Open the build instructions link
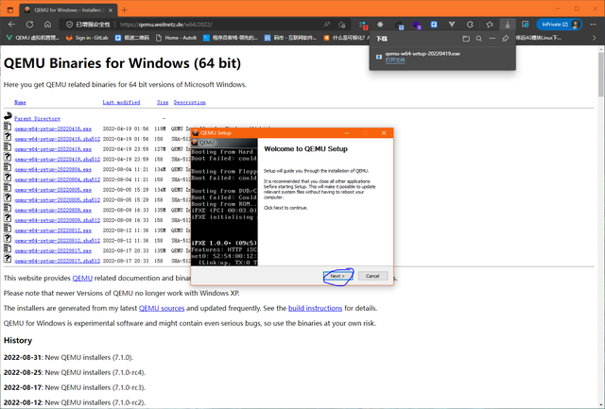Viewport: 605px width, 409px height. pos(315,308)
